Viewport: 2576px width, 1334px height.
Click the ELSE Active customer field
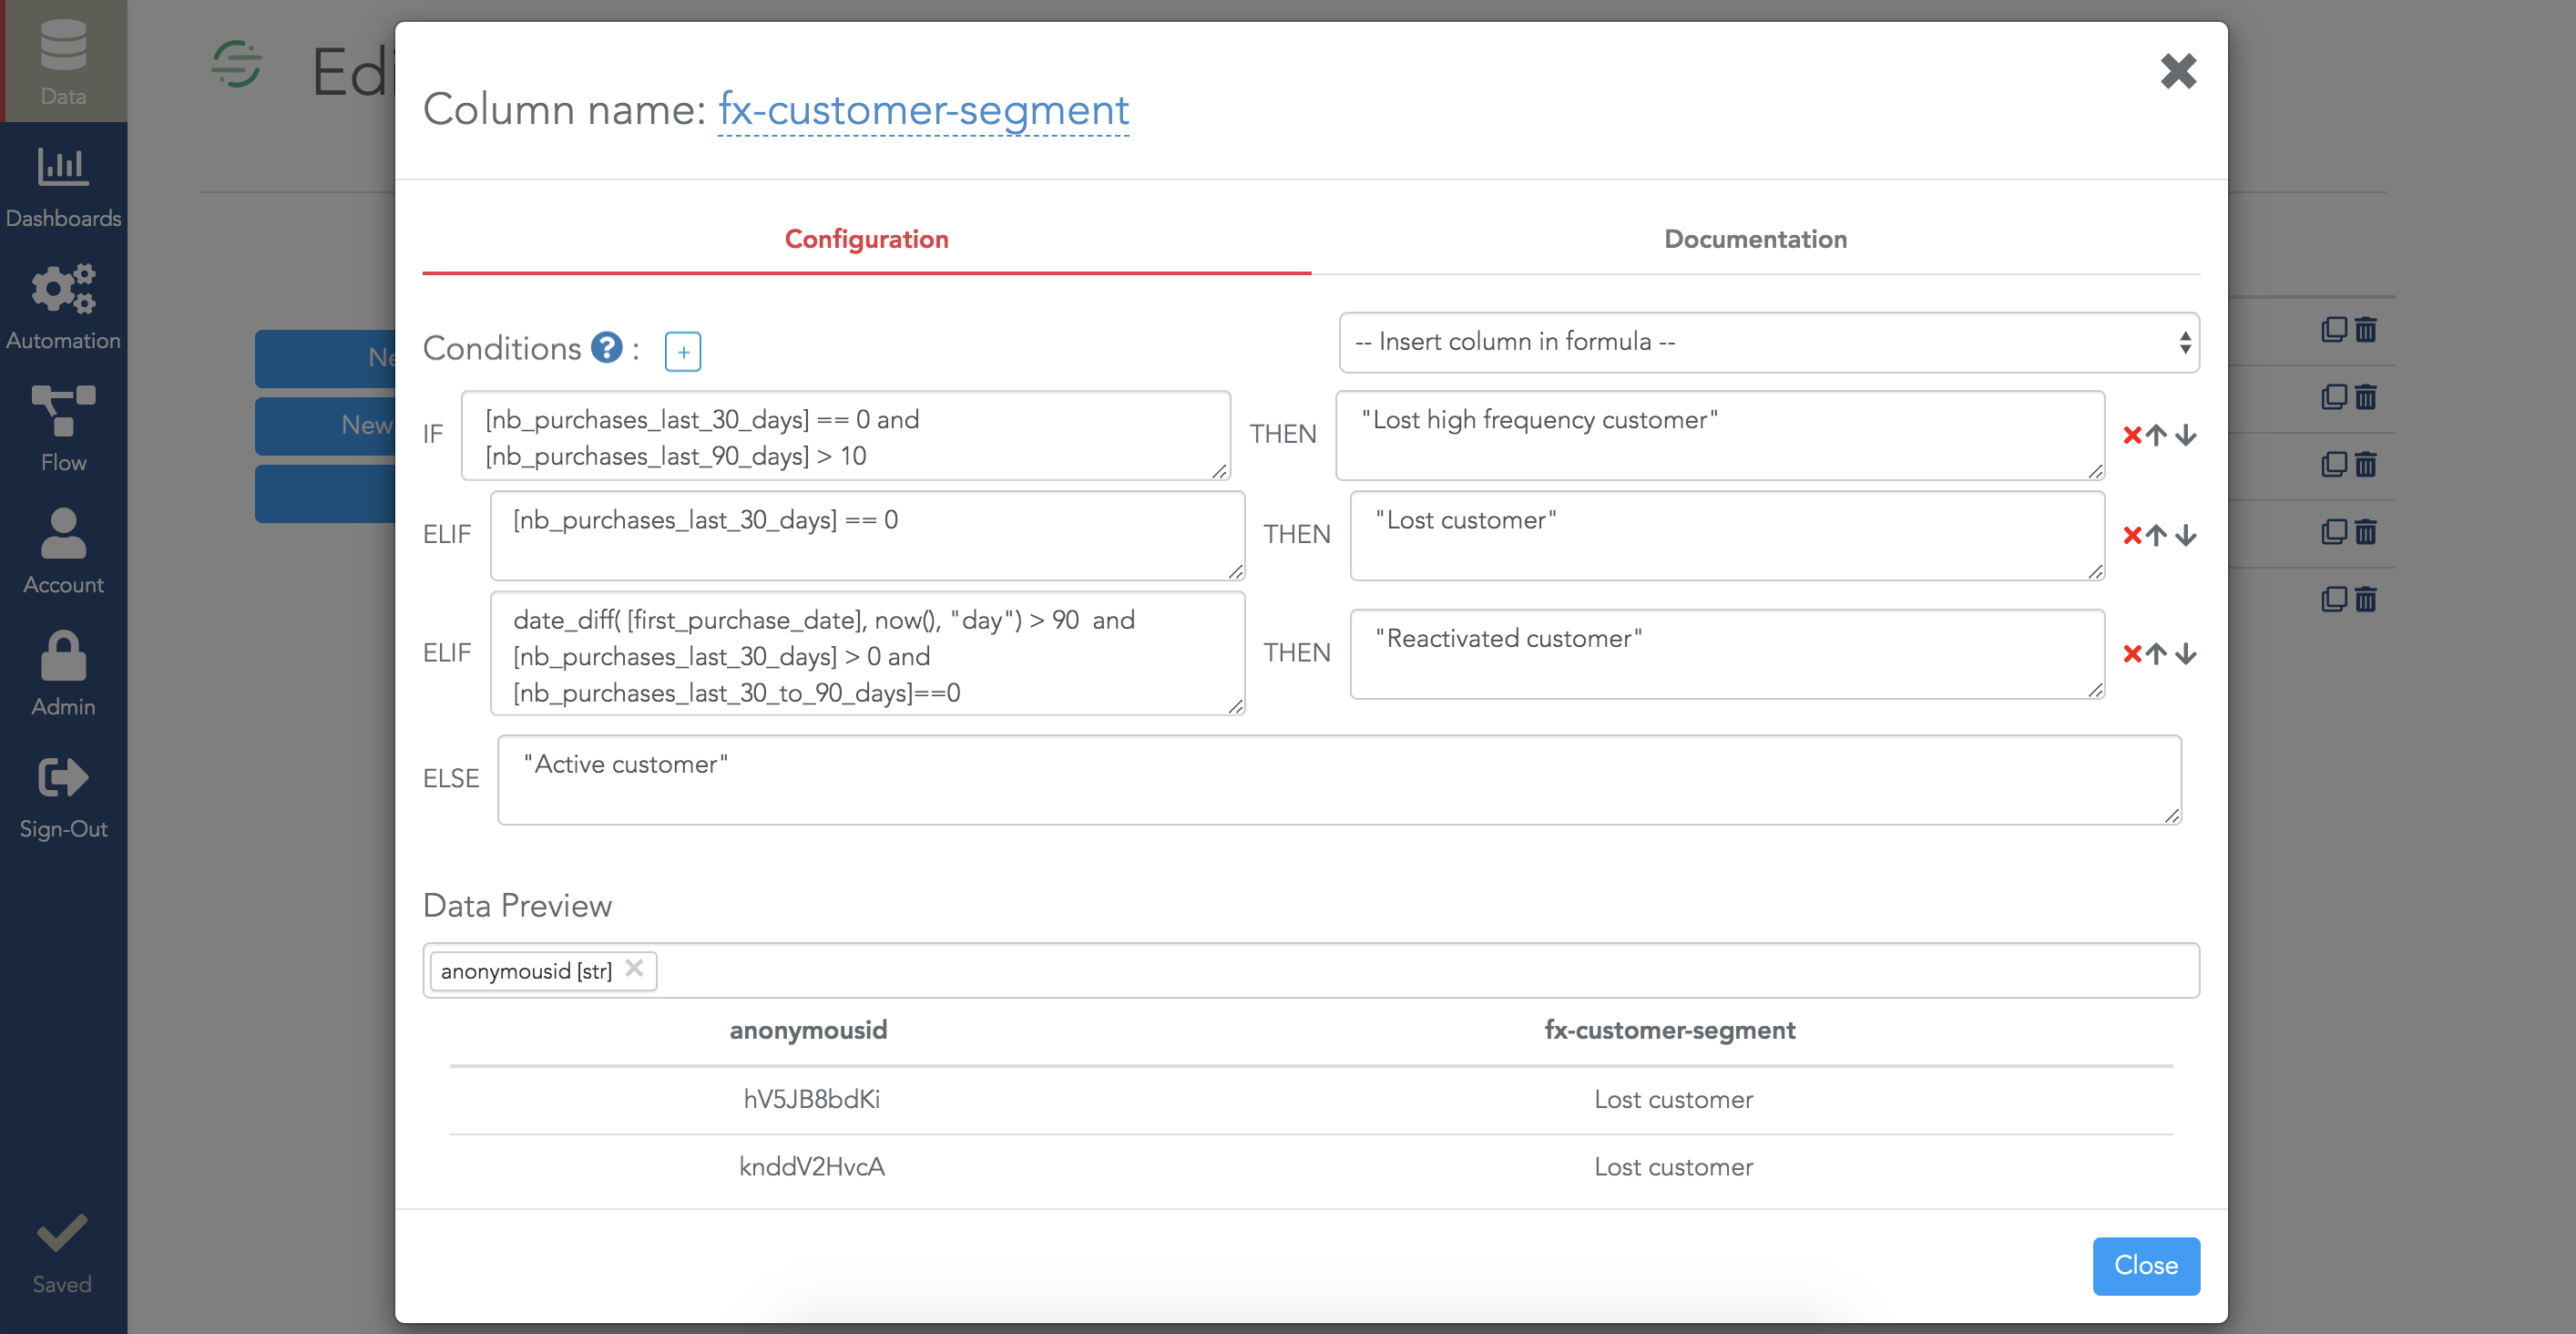[1339, 780]
